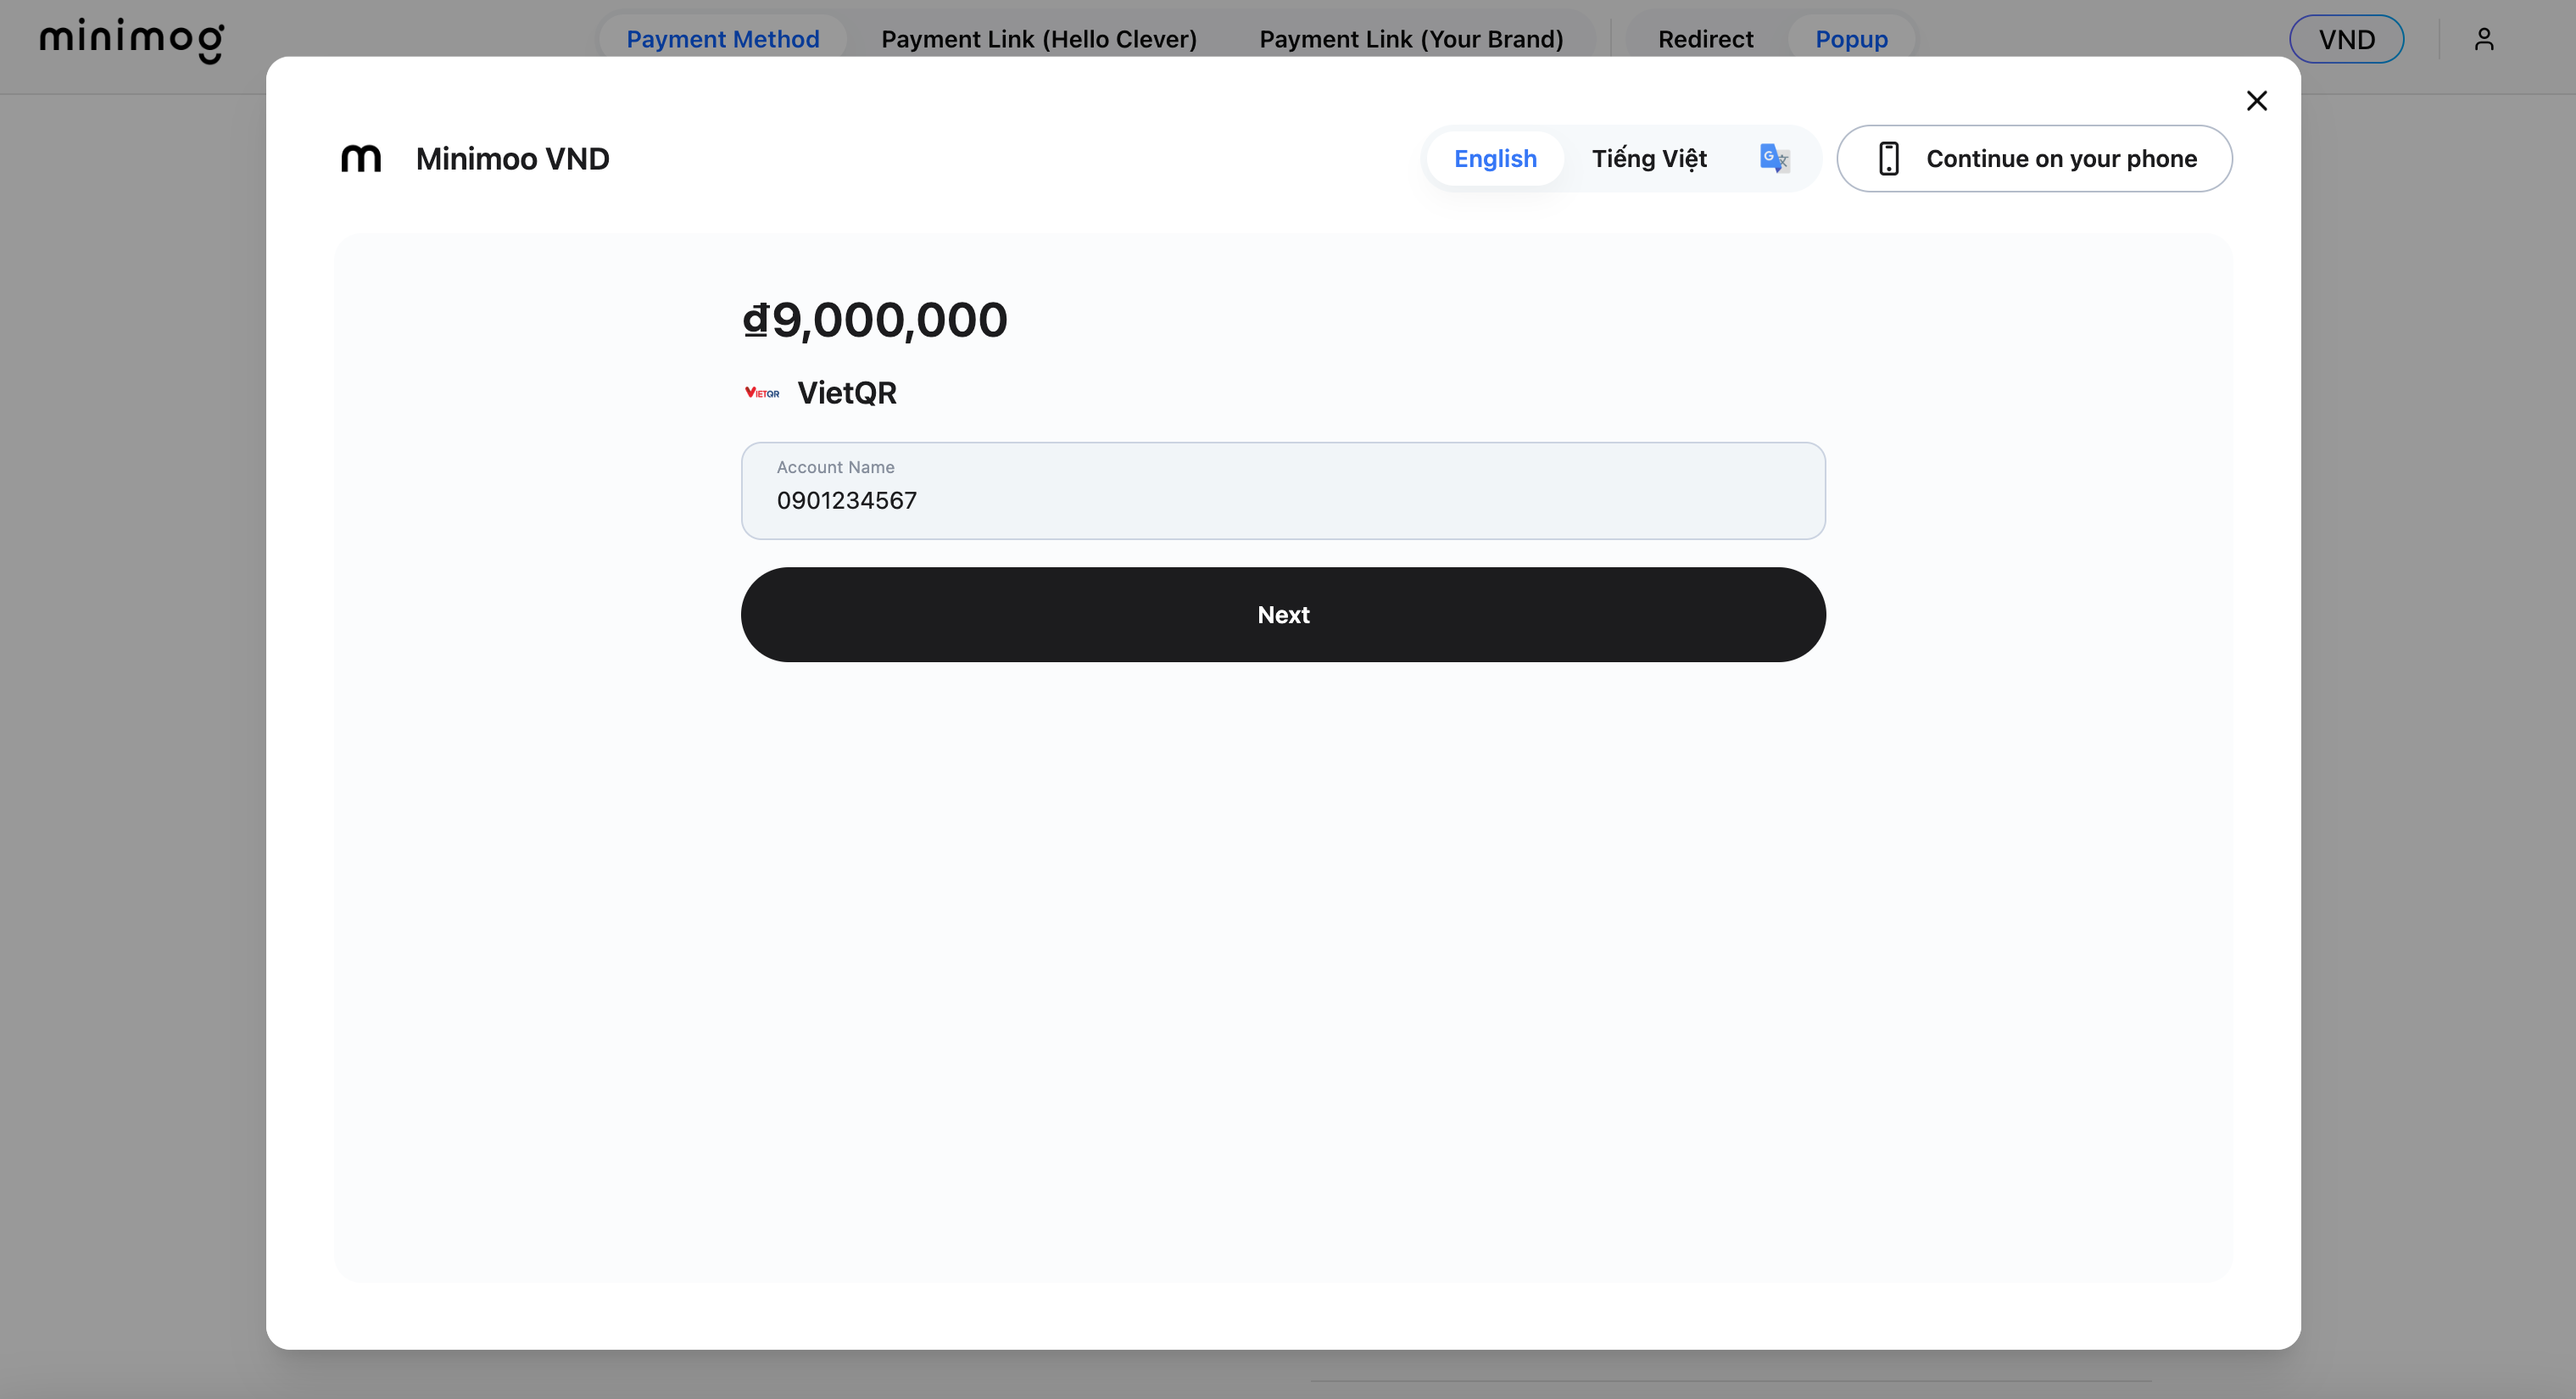Select the Redirect checkout mode
The height and width of the screenshot is (1399, 2576).
tap(1705, 40)
